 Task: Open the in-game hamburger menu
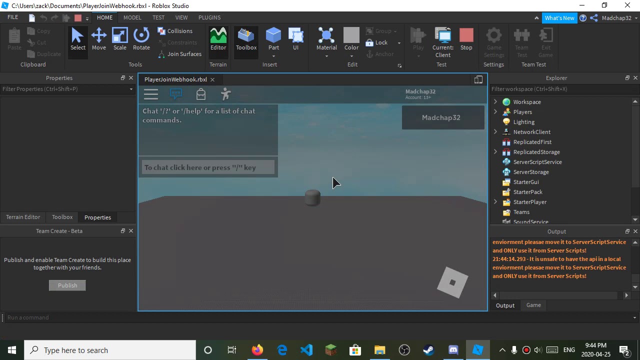click(151, 94)
